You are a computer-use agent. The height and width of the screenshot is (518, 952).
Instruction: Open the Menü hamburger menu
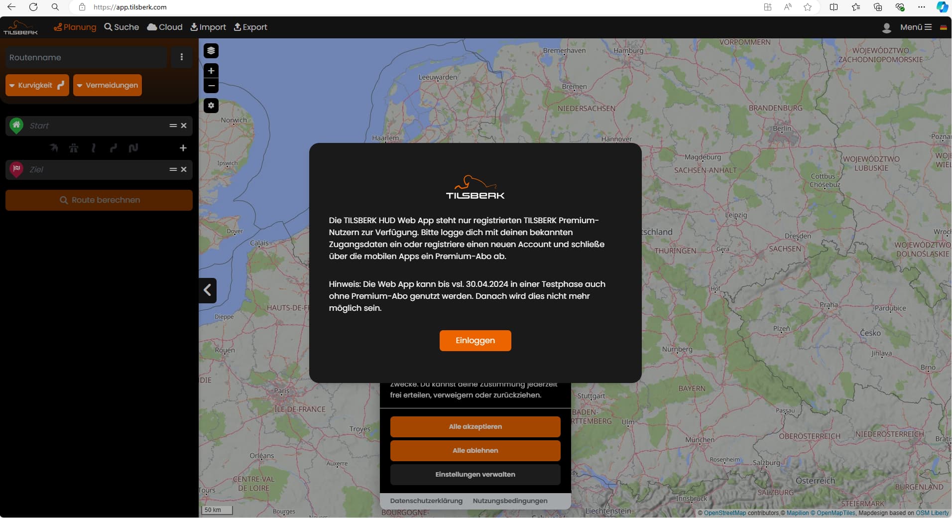tap(916, 27)
